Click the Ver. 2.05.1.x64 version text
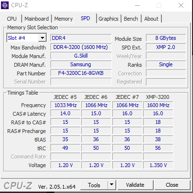Image resolution: width=193 pixels, height=193 pixels. coord(57,187)
